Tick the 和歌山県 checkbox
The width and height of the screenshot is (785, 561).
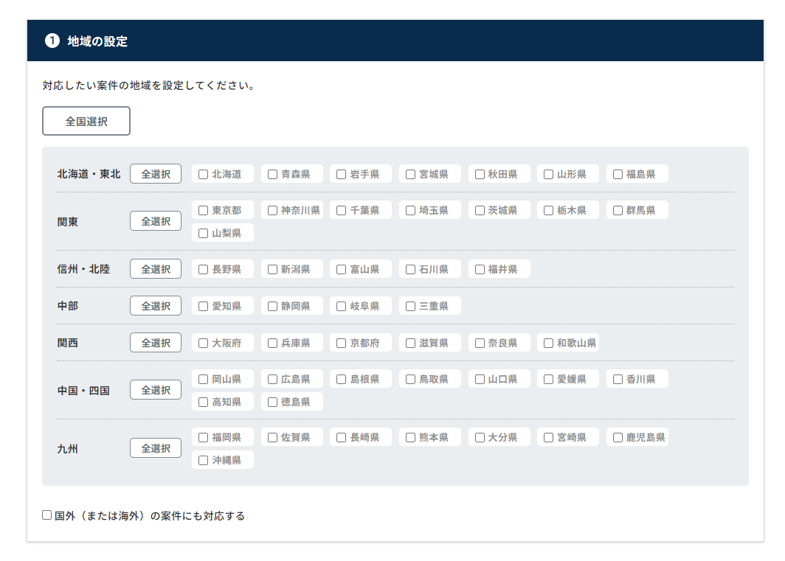[549, 344]
